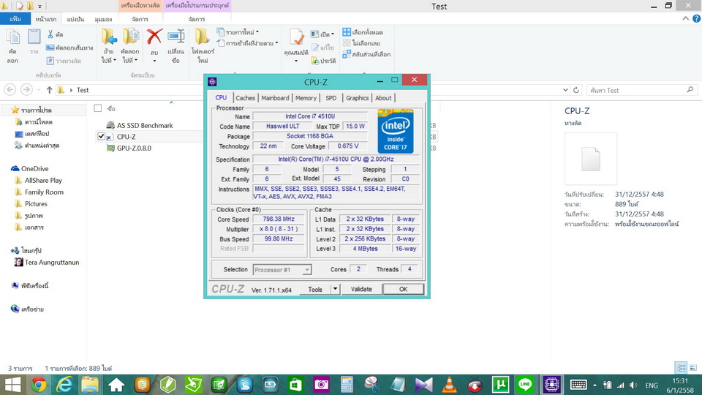Switch to CPU-Z About tab

383,97
